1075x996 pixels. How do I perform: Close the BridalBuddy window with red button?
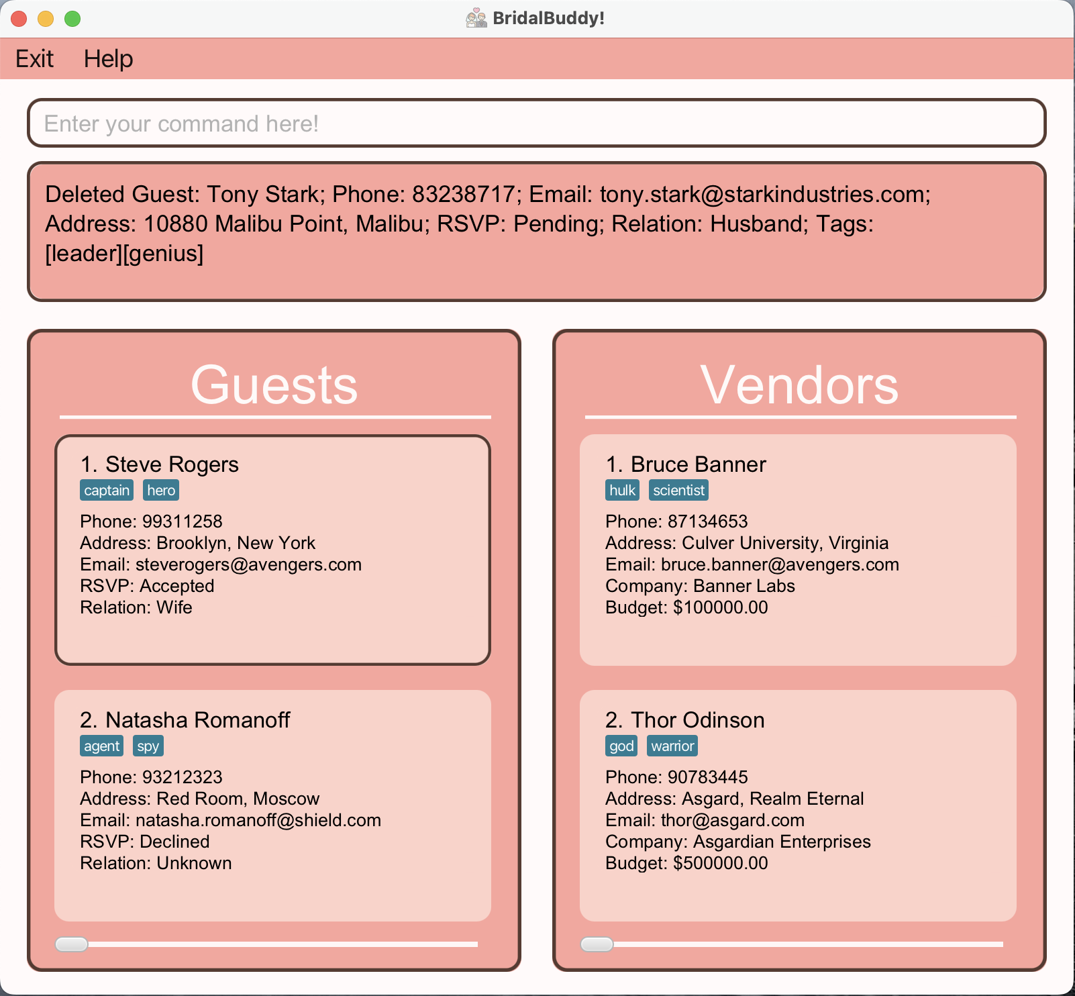coord(19,19)
